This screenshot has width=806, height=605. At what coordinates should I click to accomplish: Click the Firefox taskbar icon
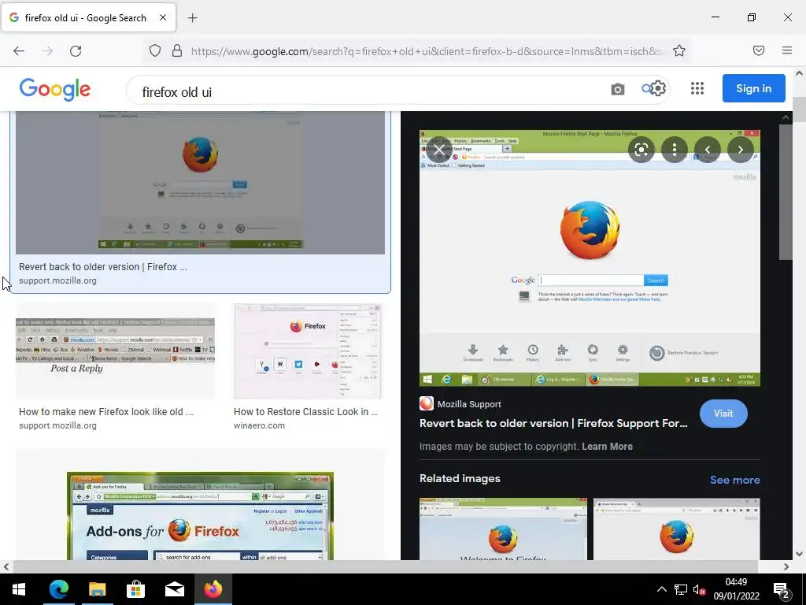(213, 589)
